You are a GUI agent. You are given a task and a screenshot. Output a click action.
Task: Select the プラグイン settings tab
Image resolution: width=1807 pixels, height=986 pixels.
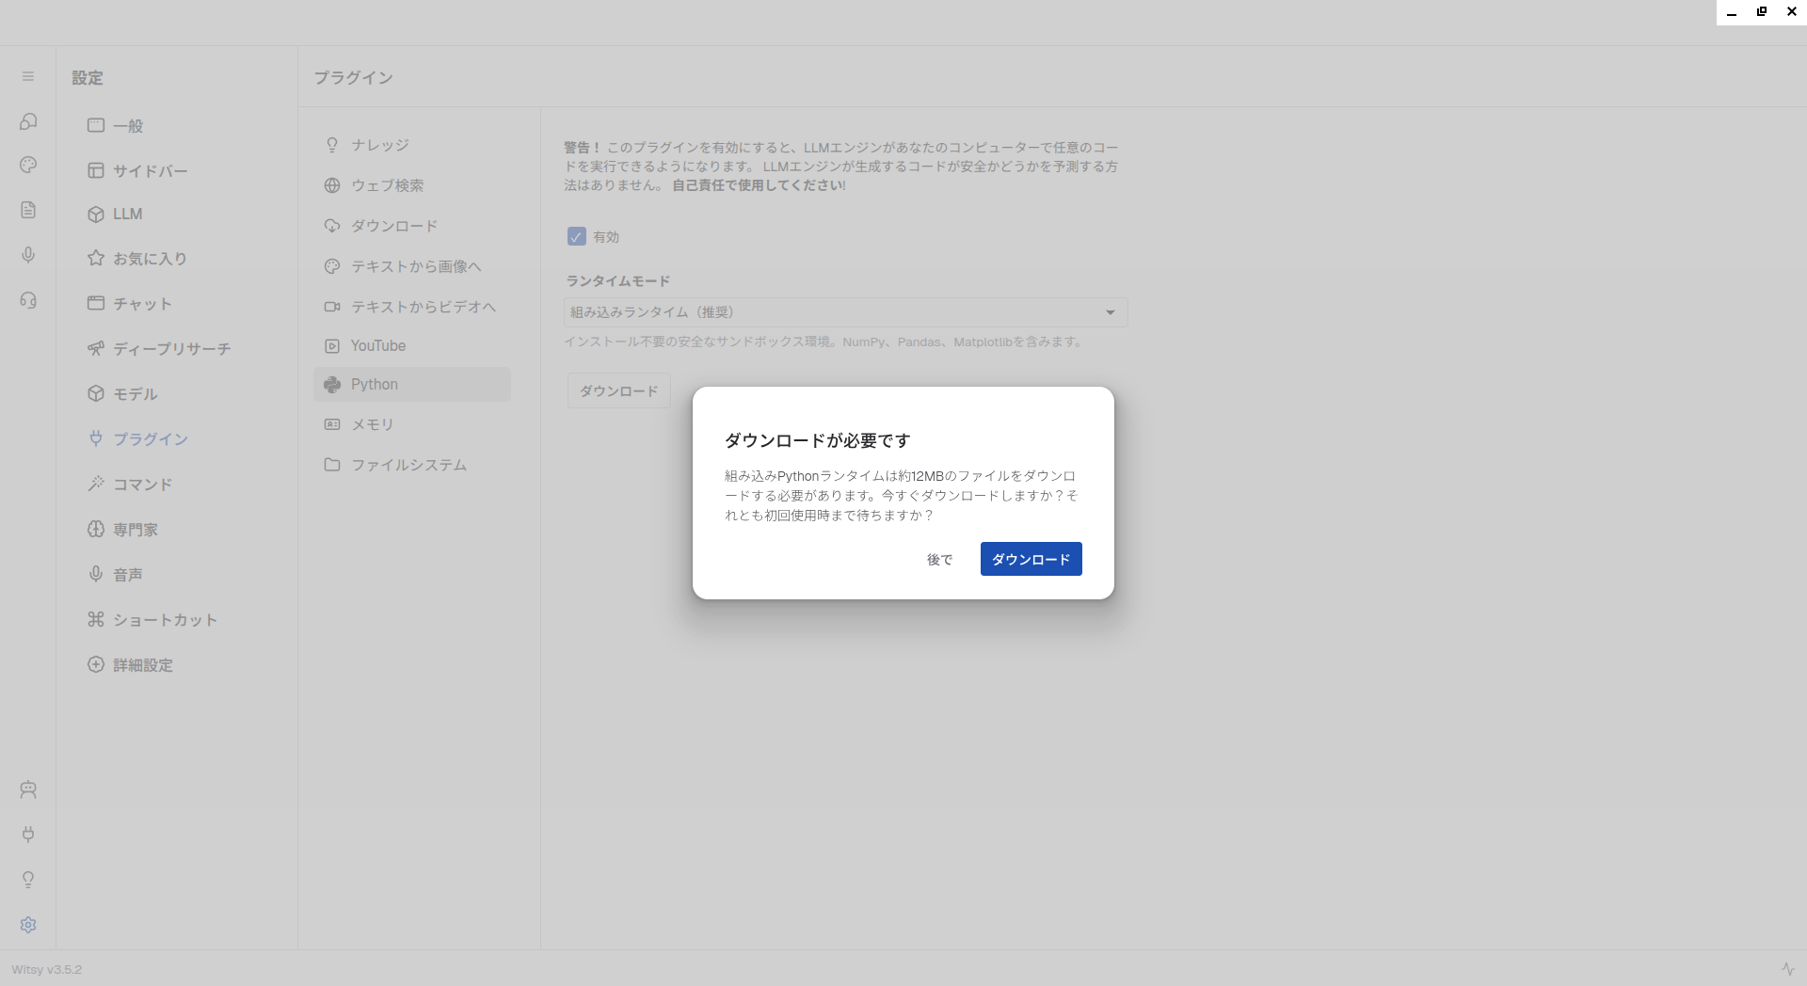tap(150, 439)
